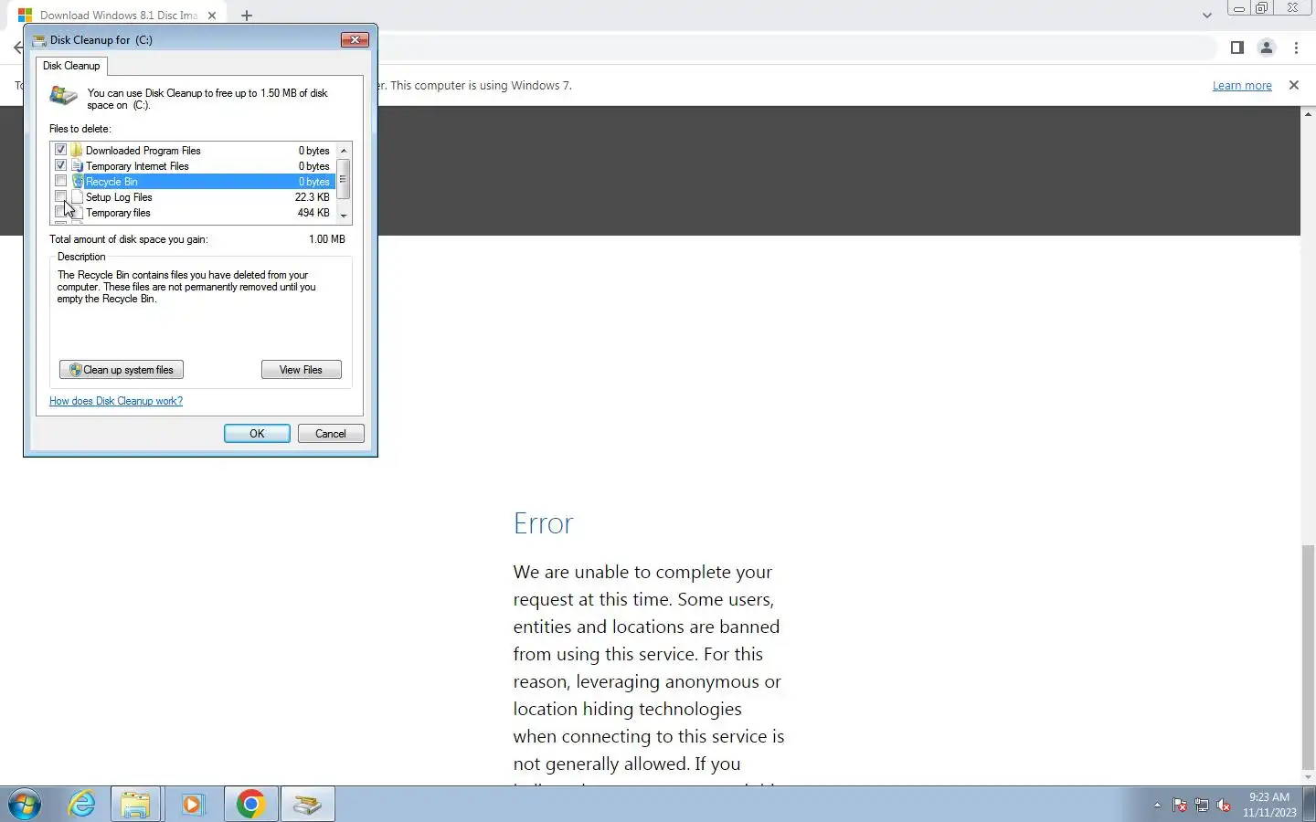The image size is (1316, 822).
Task: Close the Disk Cleanup dialog window
Action: tap(355, 39)
